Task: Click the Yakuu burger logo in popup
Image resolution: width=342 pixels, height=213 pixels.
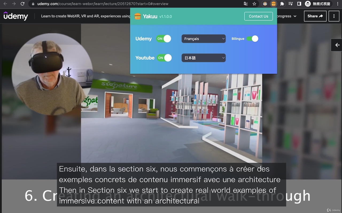Action: 138,16
